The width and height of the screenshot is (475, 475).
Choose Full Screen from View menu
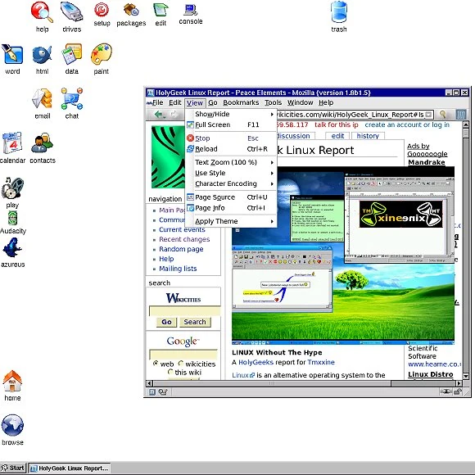tap(231, 124)
